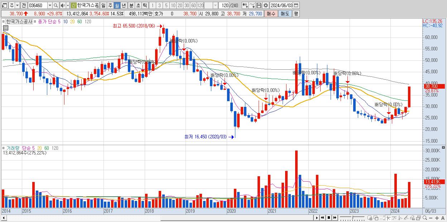
Task: Click the 전 button next to stock code
Action: pyautogui.click(x=24, y=5)
